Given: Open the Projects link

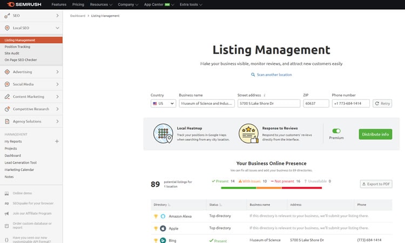Looking at the screenshot, I should pyautogui.click(x=11, y=148).
